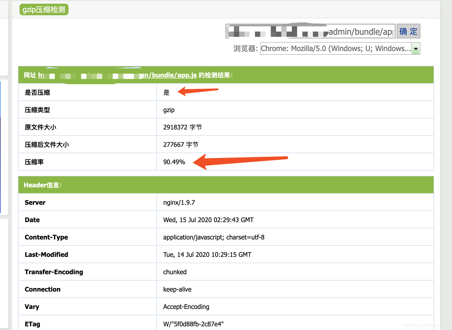This screenshot has width=452, height=330.
Task: Select the Transfer-Encoding header label
Action: click(54, 272)
